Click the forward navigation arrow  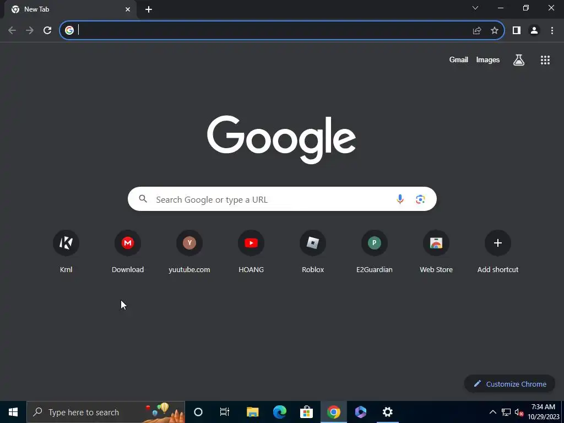tap(30, 31)
